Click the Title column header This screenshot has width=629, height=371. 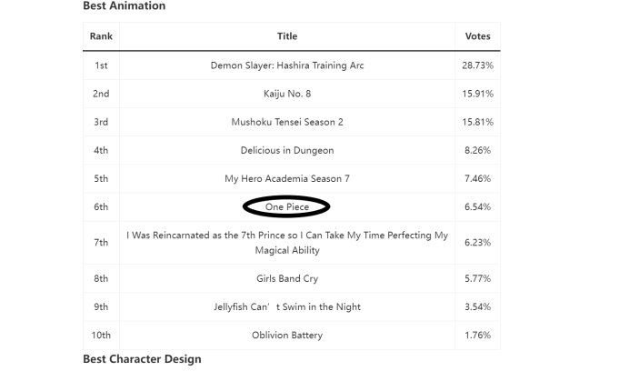[287, 36]
